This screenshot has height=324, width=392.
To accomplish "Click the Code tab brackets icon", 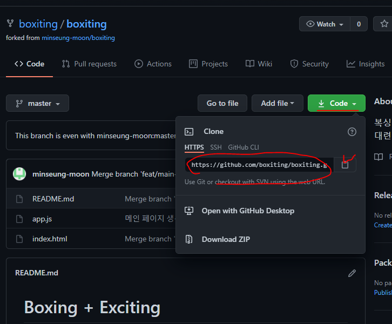I will click(19, 64).
